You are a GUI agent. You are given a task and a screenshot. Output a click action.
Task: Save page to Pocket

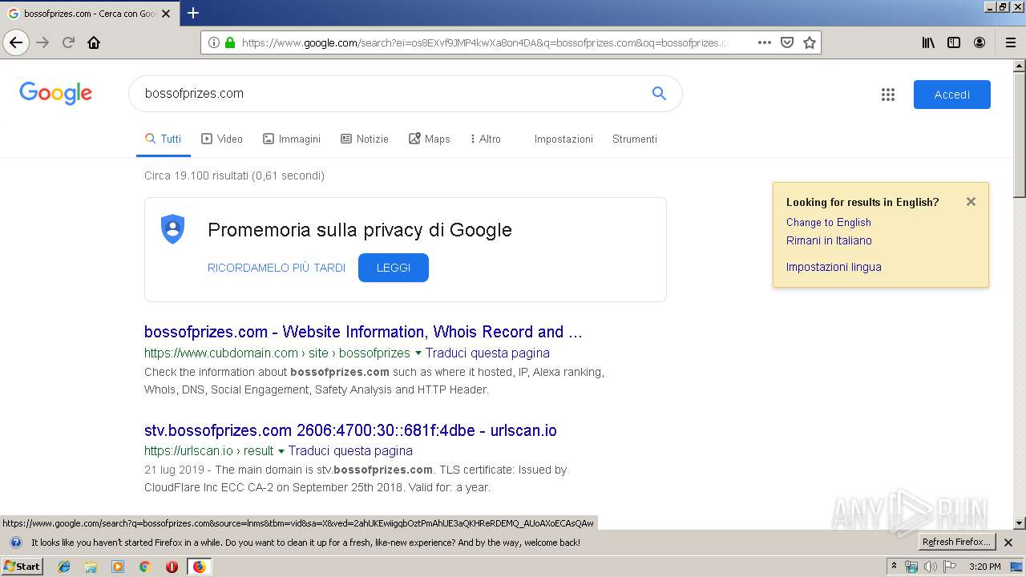(787, 42)
